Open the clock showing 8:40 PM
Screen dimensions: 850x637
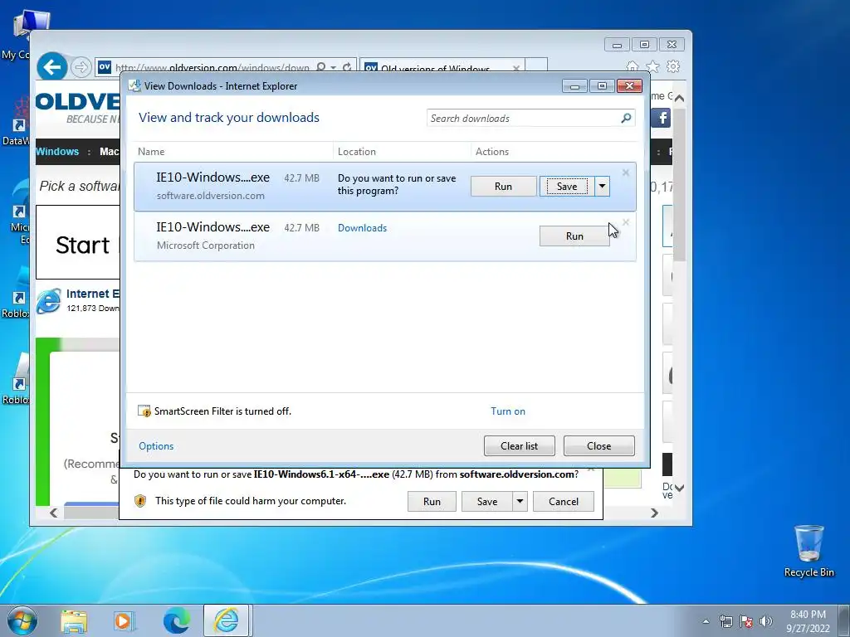pyautogui.click(x=808, y=621)
